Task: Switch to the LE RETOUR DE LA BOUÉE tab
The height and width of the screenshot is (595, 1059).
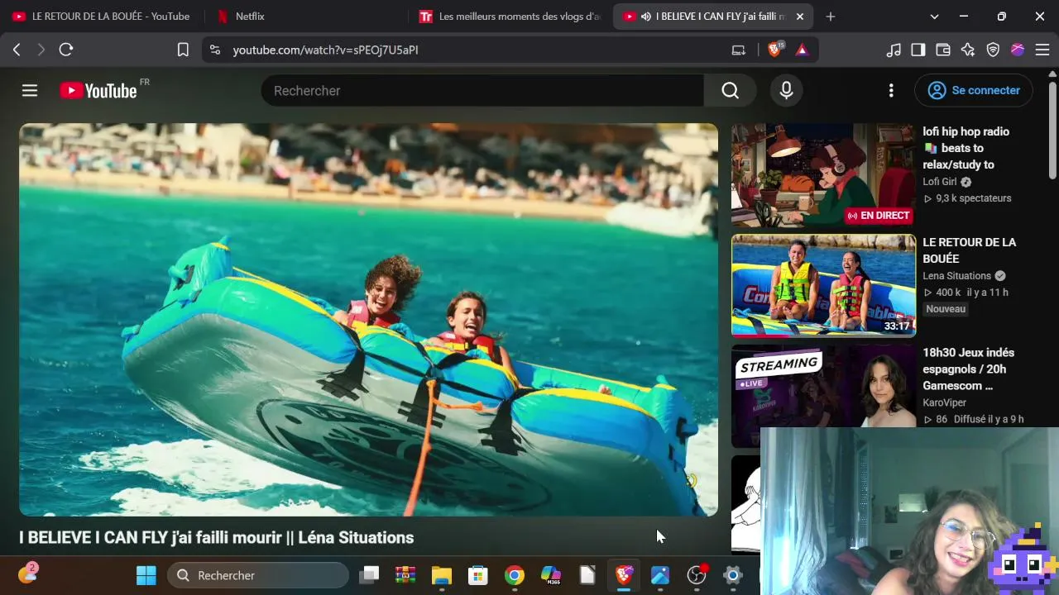Action: 102,17
